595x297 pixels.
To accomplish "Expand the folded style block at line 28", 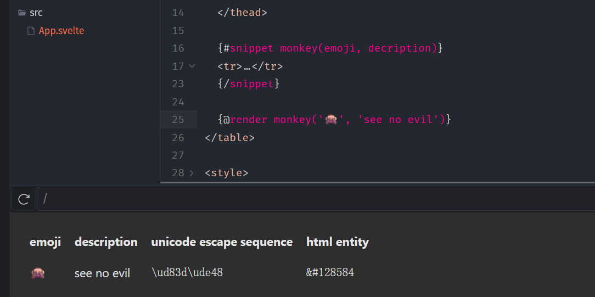I will [192, 173].
